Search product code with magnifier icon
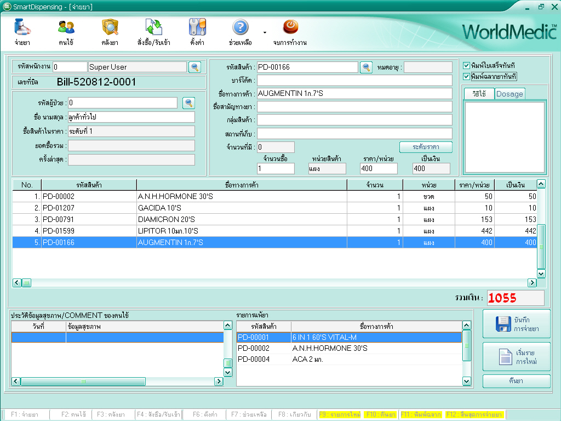This screenshot has width=561, height=421. tap(366, 67)
